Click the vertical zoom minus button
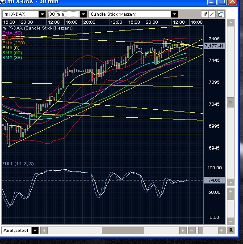243x244 pixels. point(230,221)
